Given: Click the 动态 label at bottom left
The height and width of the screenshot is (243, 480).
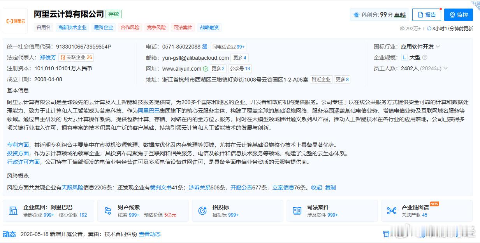Looking at the screenshot, I should (9, 234).
